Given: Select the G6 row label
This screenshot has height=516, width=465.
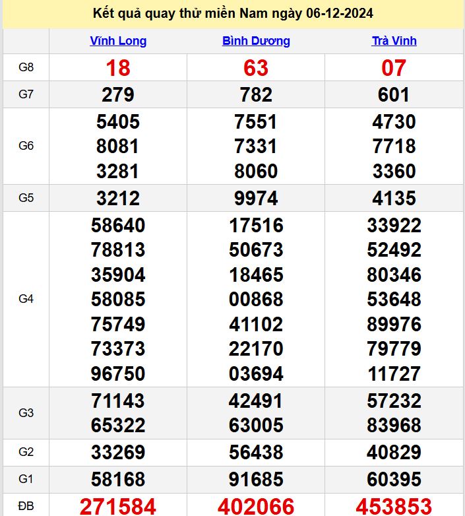Looking at the screenshot, I should 26,145.
